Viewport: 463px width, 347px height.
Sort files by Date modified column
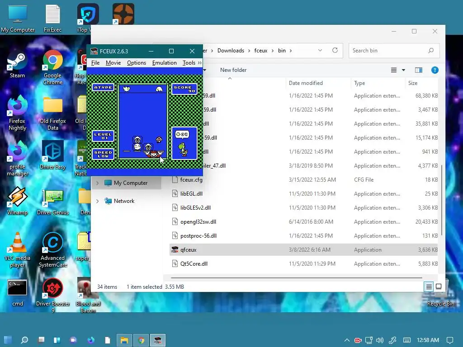pos(318,83)
